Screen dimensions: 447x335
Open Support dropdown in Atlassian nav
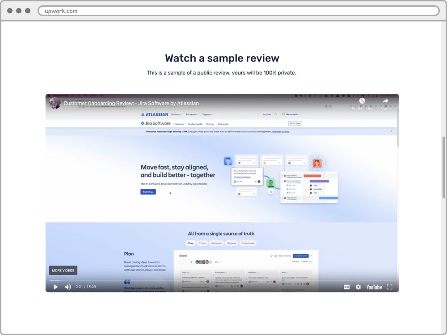click(x=207, y=114)
